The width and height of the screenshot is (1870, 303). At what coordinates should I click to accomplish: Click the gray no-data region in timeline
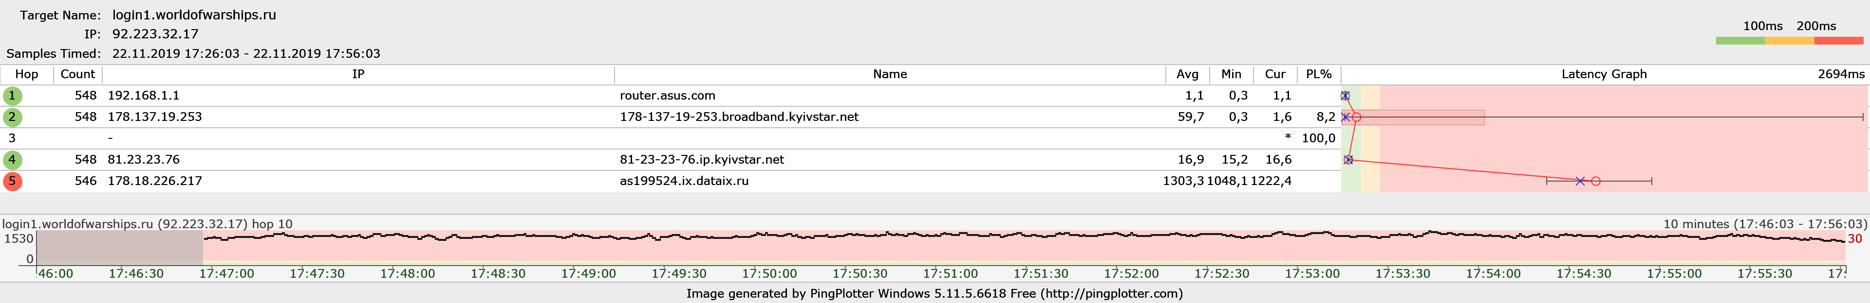(x=120, y=247)
